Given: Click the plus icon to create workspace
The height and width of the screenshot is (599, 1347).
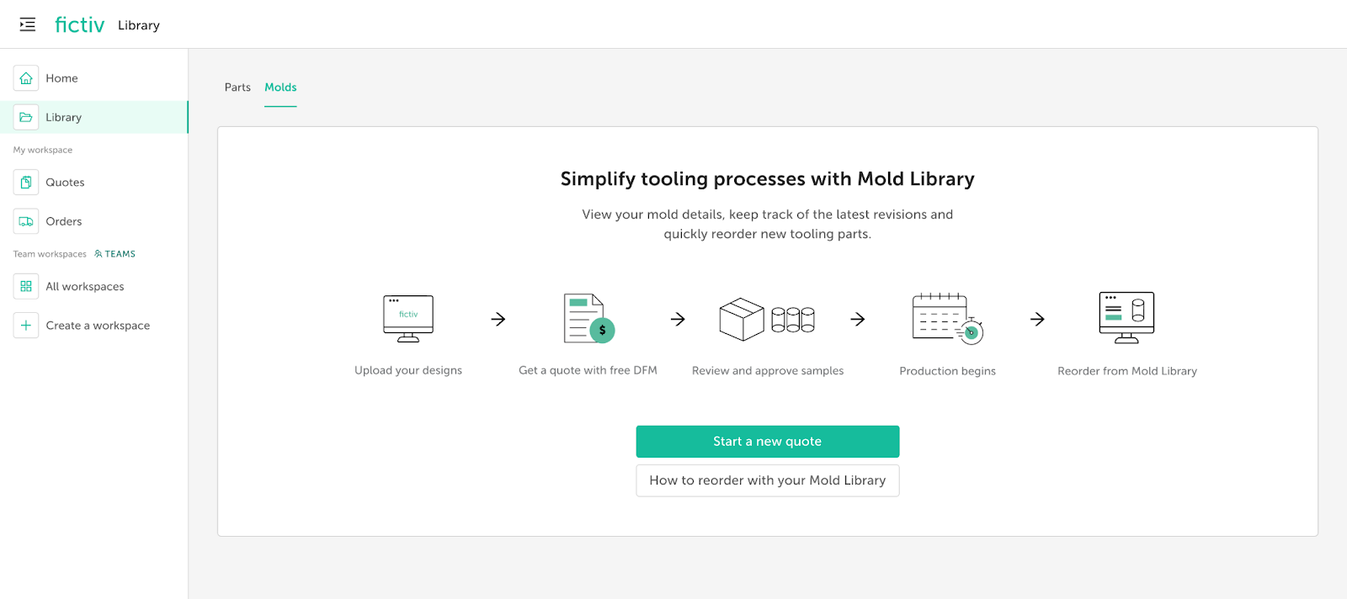Looking at the screenshot, I should 26,326.
